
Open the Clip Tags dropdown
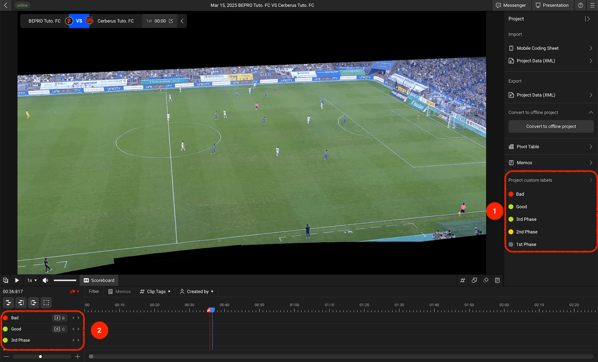coord(155,291)
